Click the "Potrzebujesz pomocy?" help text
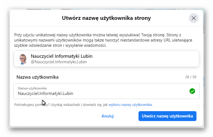 [30, 105]
